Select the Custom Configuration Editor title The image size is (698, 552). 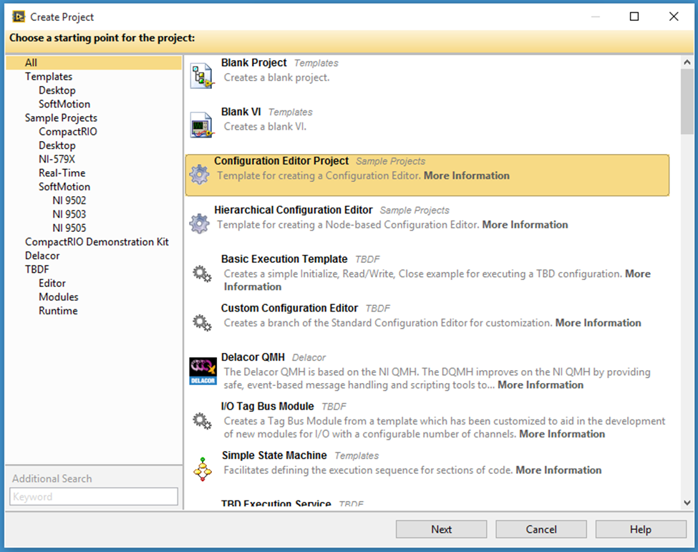289,308
